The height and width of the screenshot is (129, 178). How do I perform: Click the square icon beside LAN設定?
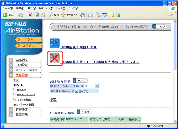[11, 65]
